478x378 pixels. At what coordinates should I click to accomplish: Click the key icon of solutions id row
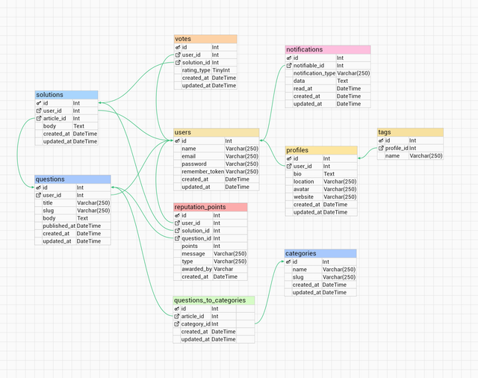tap(39, 103)
